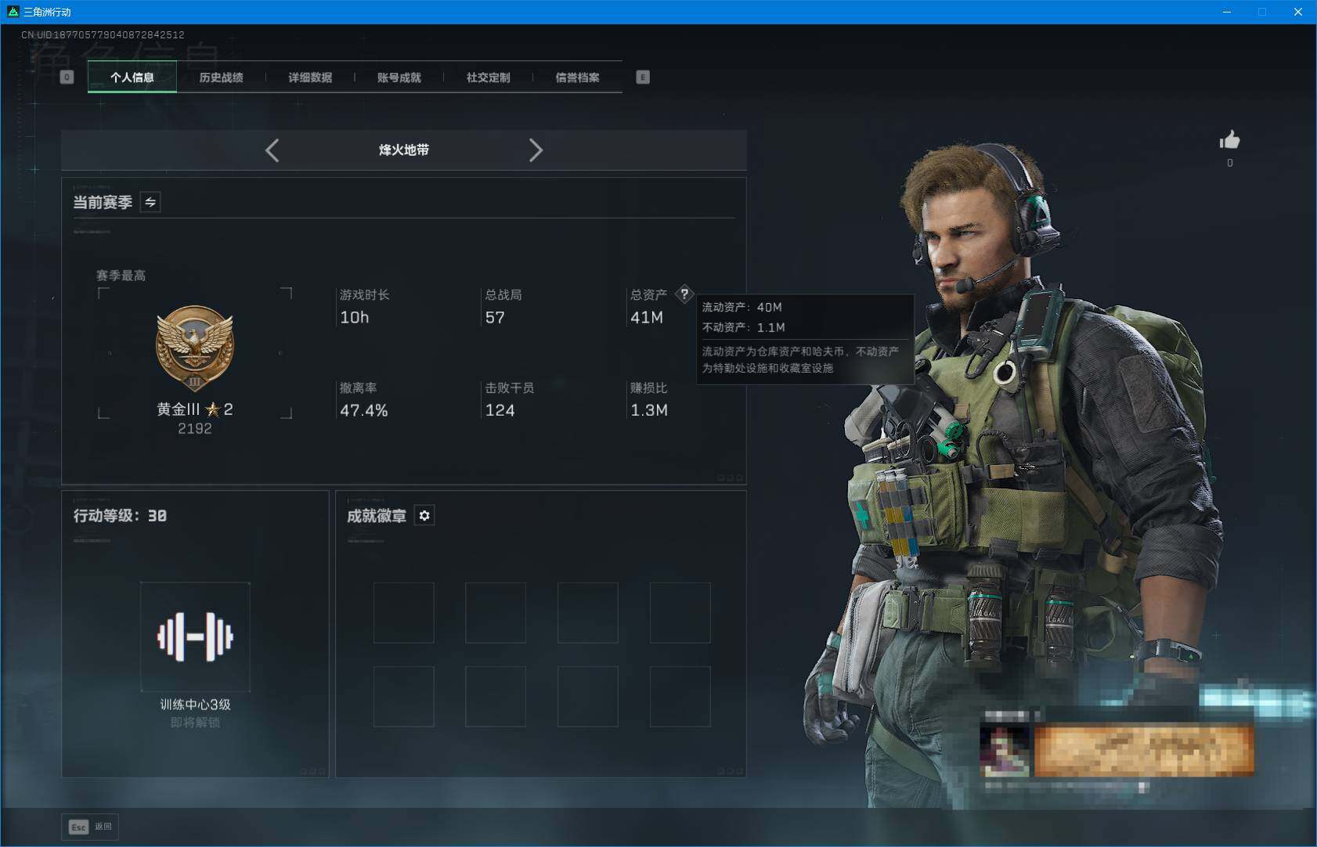The height and width of the screenshot is (847, 1317).
Task: Click the Q previous-tab key icon
Action: (x=67, y=77)
